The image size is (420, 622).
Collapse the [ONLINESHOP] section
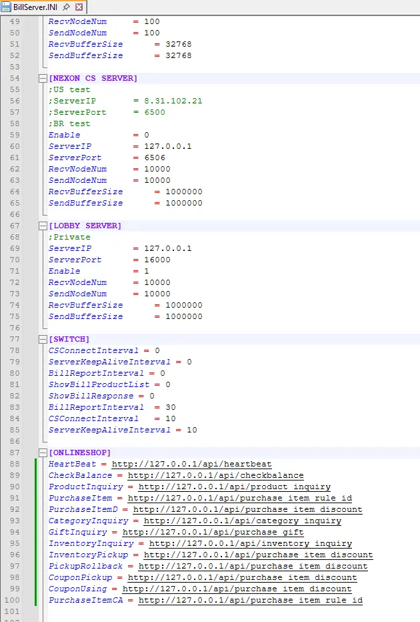[x=43, y=452]
